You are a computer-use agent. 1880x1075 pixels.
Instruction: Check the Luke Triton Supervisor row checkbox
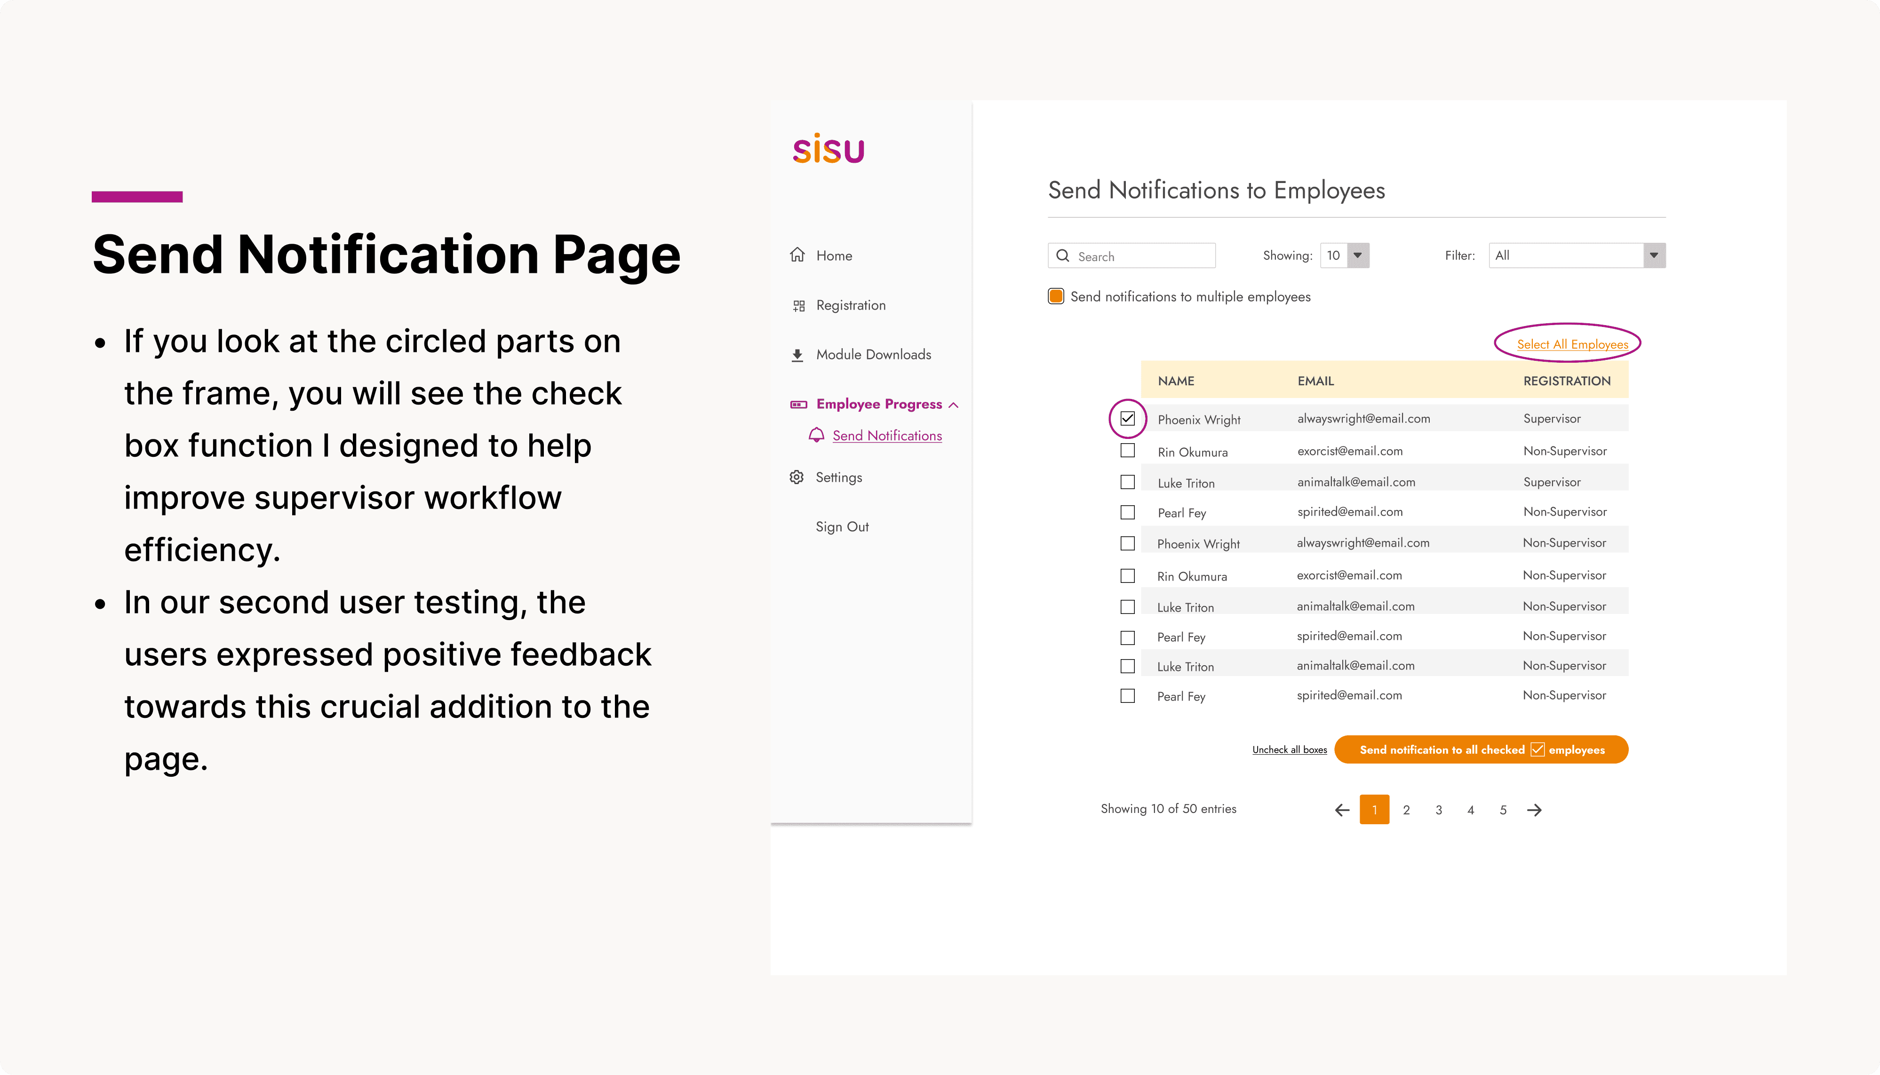[1128, 482]
